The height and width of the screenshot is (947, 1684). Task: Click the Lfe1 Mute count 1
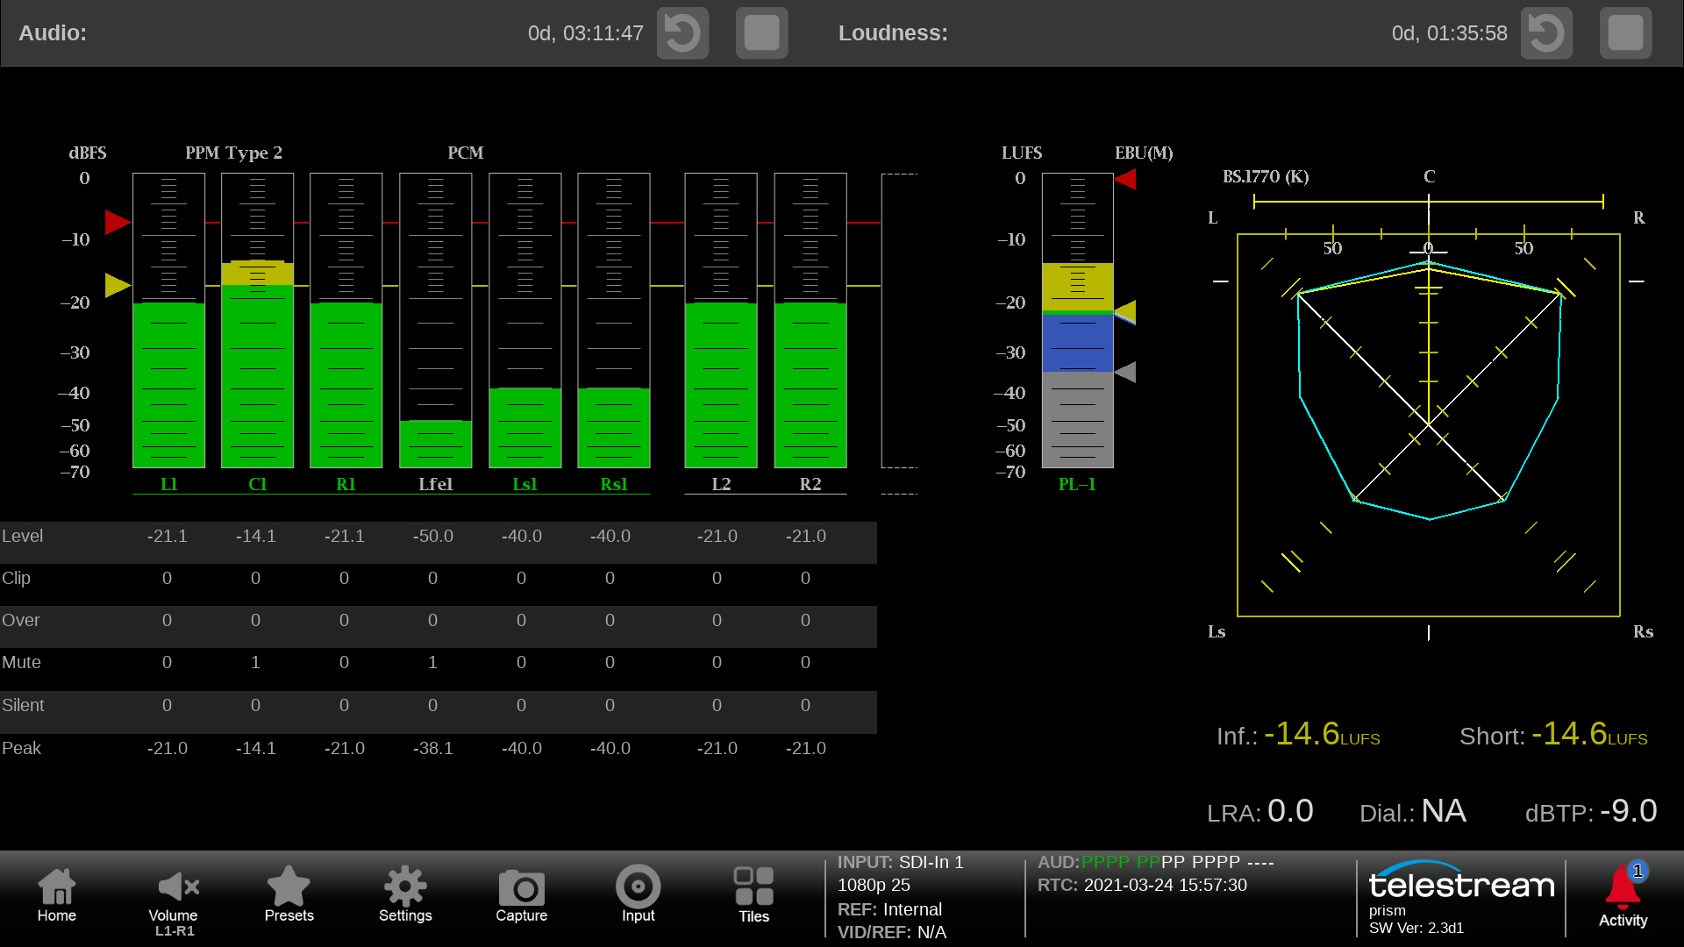(x=433, y=662)
